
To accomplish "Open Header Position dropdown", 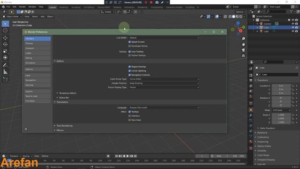I will click(164, 84).
